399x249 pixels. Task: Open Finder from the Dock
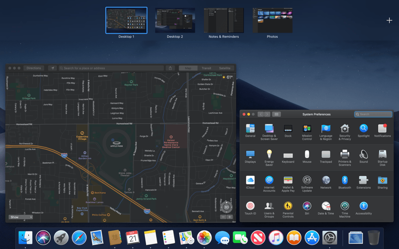25,237
